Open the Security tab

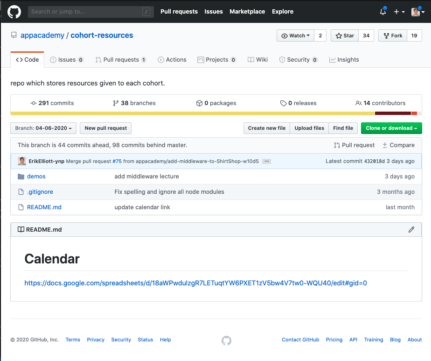pyautogui.click(x=299, y=60)
